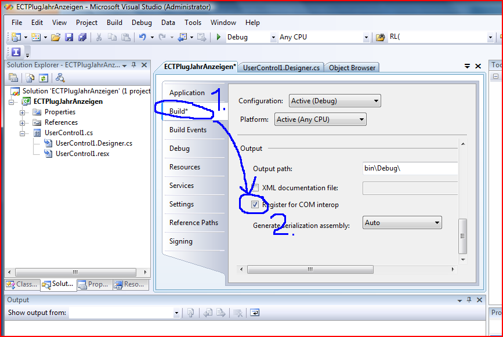The image size is (503, 337).
Task: Save the current file with floppy icon
Action: coord(69,37)
